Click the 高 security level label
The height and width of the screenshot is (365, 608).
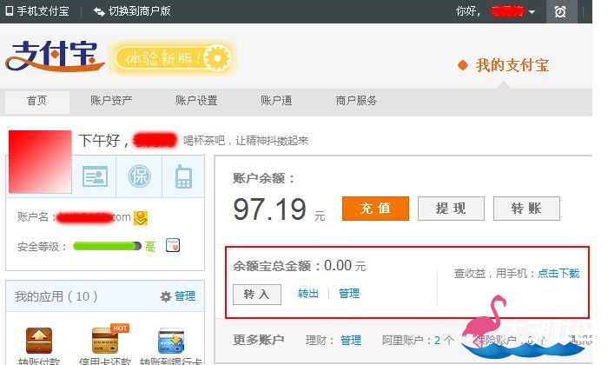150,246
